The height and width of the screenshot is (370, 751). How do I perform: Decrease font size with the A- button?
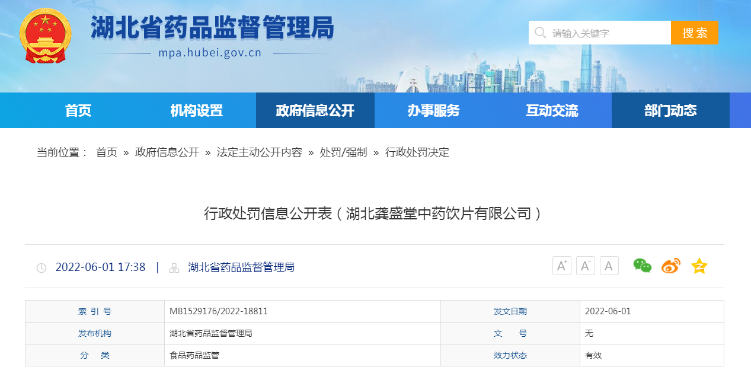click(585, 266)
